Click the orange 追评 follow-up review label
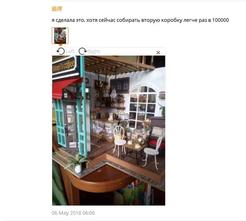Viewport: 246px width, 221px height. point(57,9)
